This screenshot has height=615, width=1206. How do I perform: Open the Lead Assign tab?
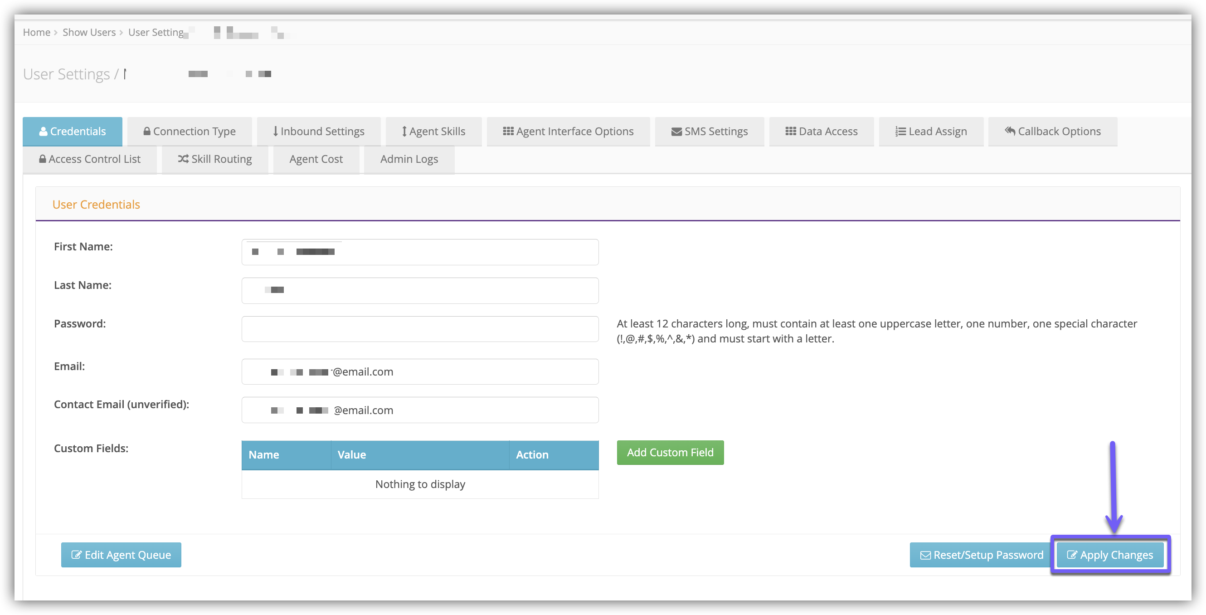(x=931, y=132)
